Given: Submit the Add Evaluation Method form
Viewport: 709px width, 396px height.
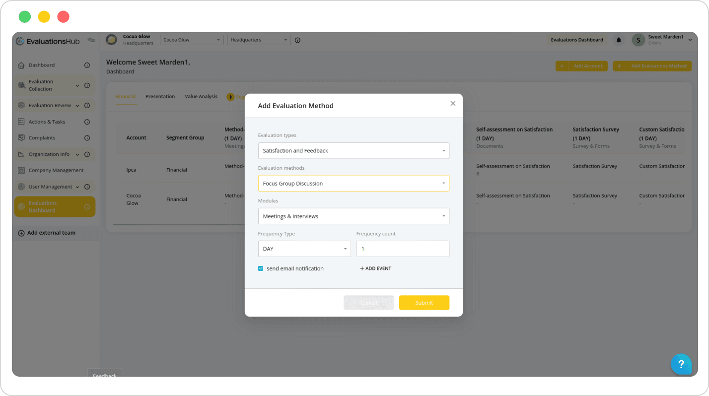Looking at the screenshot, I should [x=424, y=302].
